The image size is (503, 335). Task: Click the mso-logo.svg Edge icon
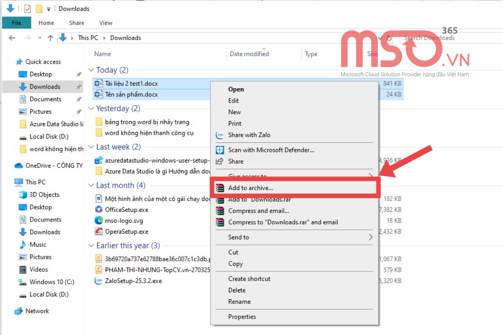pos(99,220)
